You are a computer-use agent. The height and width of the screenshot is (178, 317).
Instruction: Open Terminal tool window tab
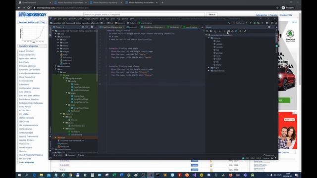click(70, 155)
